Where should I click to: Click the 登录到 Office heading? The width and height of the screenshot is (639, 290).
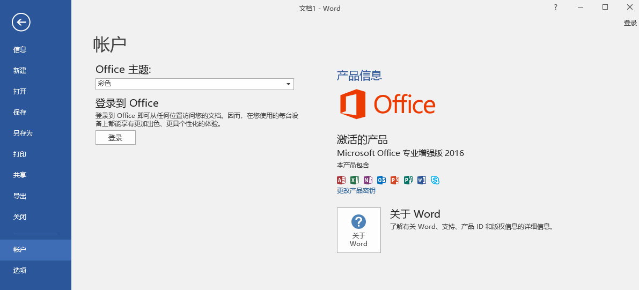(x=127, y=103)
